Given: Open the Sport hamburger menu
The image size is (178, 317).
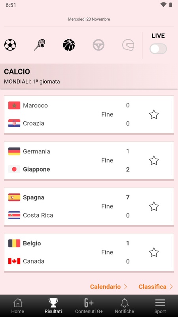Looking at the screenshot, I should 160,306.
